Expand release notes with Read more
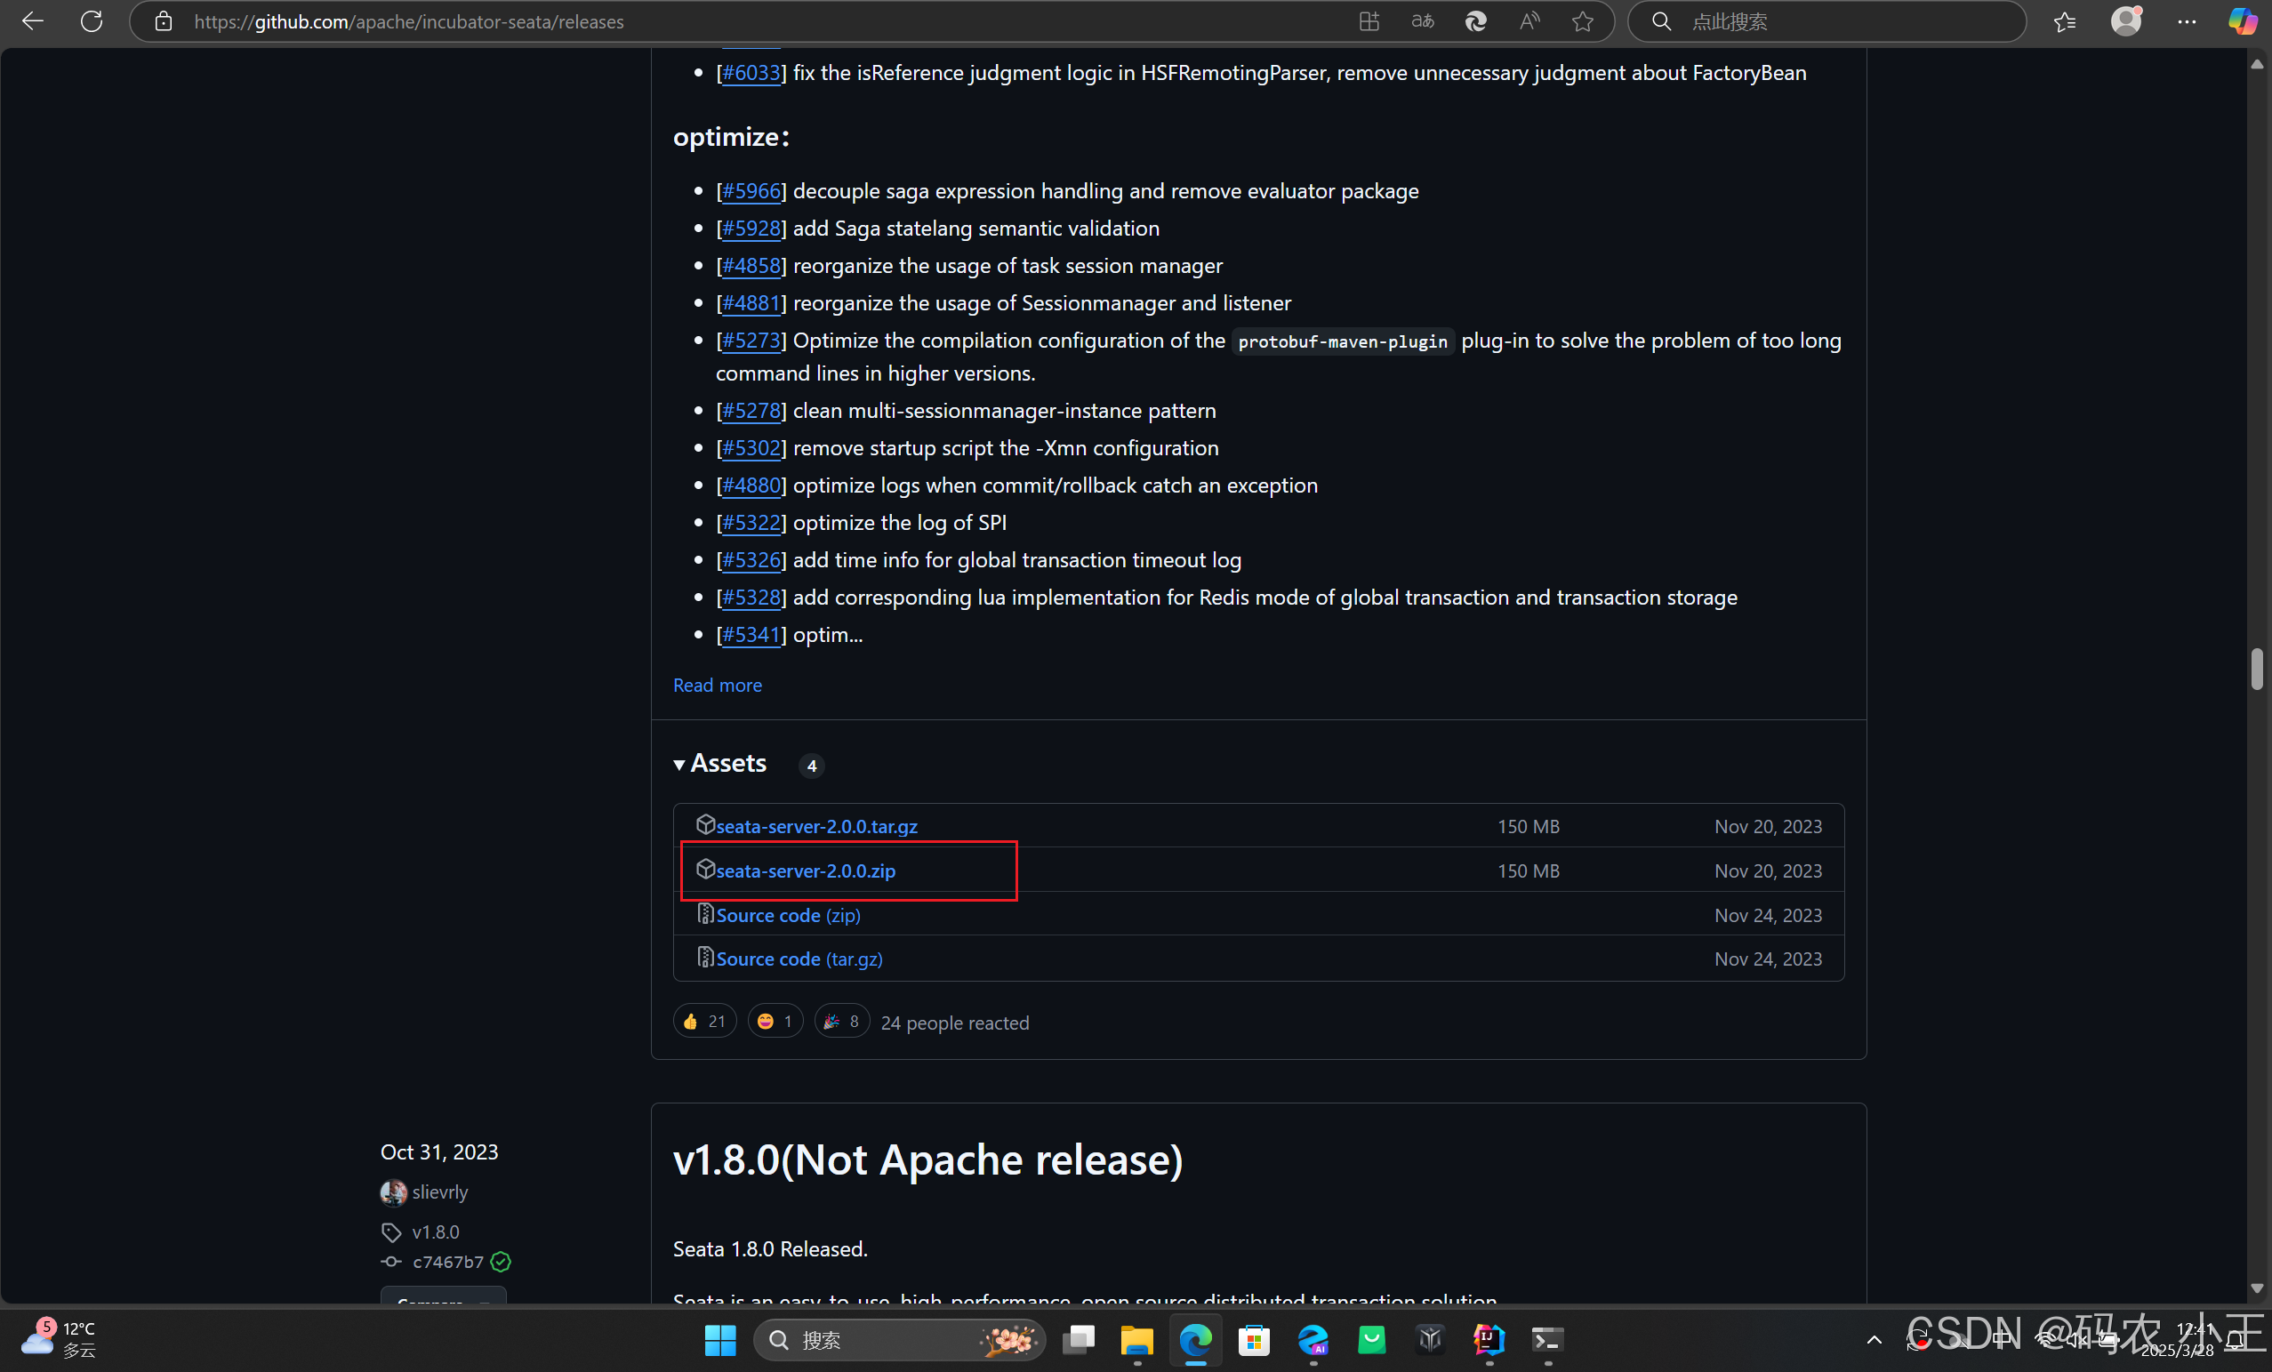The image size is (2272, 1372). (x=718, y=685)
